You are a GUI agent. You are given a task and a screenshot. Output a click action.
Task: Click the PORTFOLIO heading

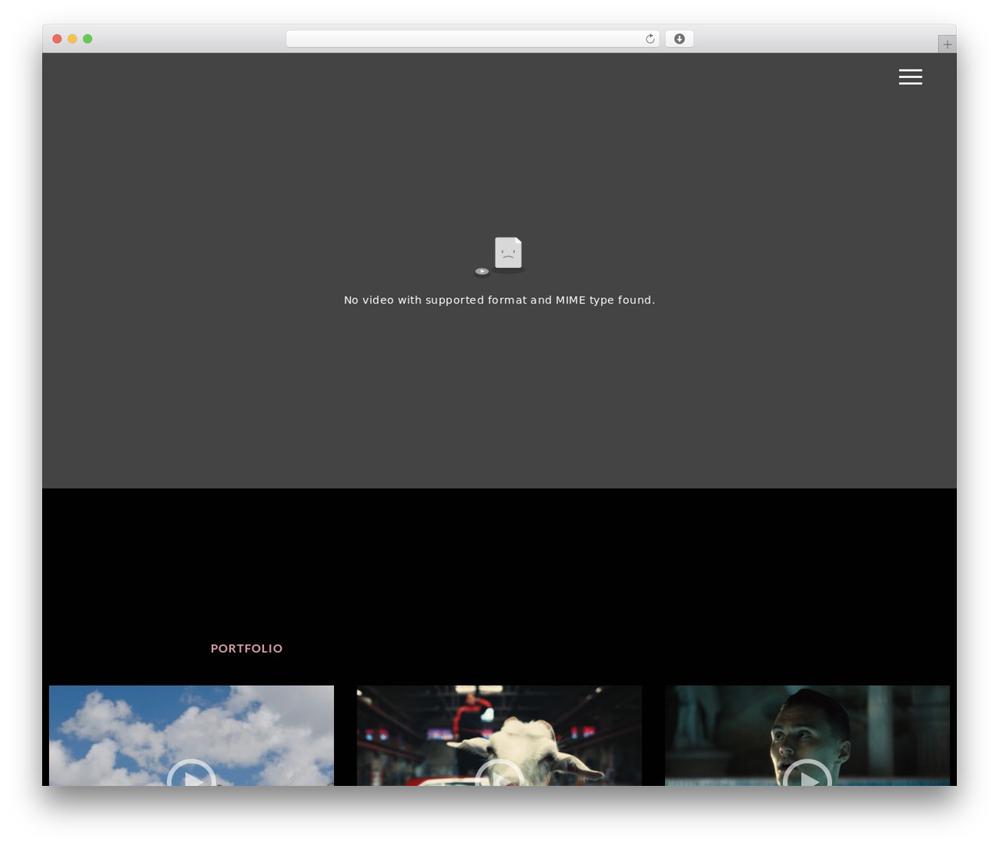tap(247, 649)
